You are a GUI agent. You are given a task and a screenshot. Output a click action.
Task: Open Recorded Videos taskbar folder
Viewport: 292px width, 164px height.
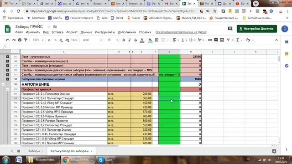pos(42,160)
